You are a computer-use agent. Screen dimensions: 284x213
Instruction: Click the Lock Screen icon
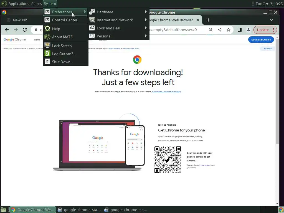coord(47,45)
